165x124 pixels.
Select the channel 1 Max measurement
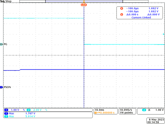click(x=20, y=113)
